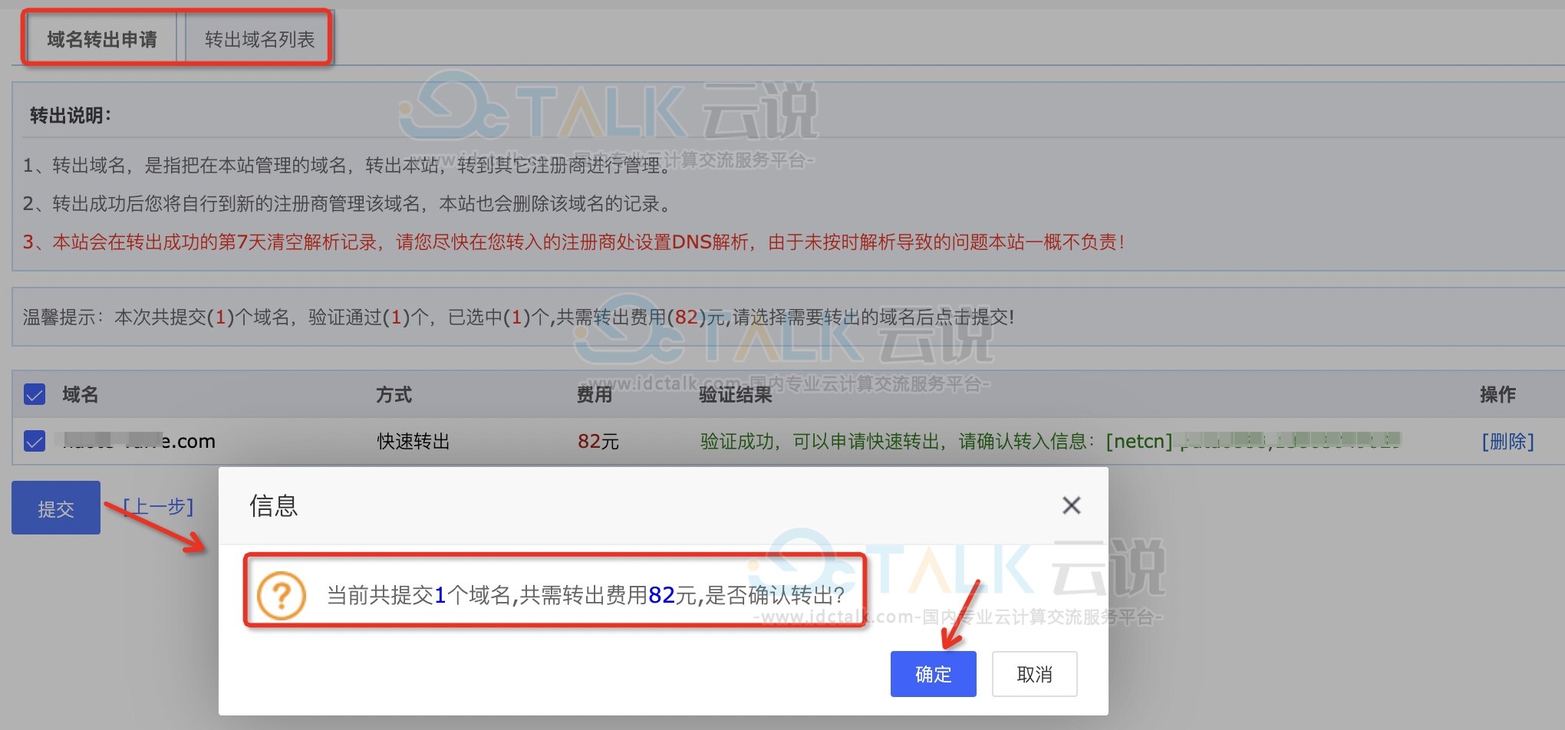Screen dimensions: 1565x730
Task: Click the 费用 column header
Action: [595, 395]
